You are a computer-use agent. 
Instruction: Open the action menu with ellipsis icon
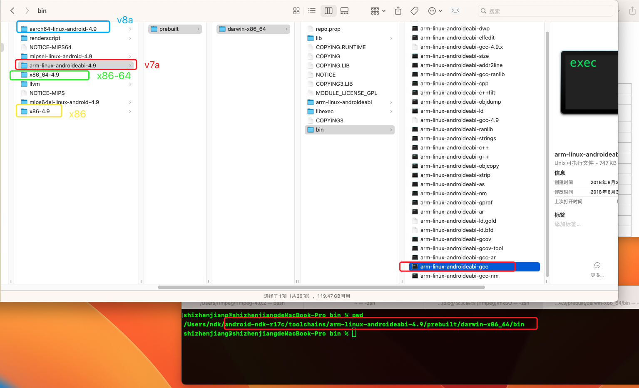pyautogui.click(x=435, y=11)
